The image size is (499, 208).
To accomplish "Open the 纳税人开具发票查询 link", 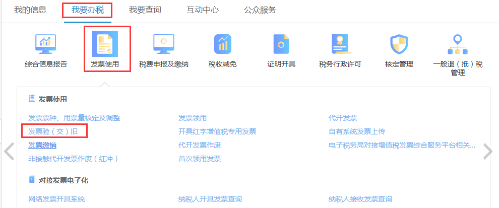I will 210,199.
